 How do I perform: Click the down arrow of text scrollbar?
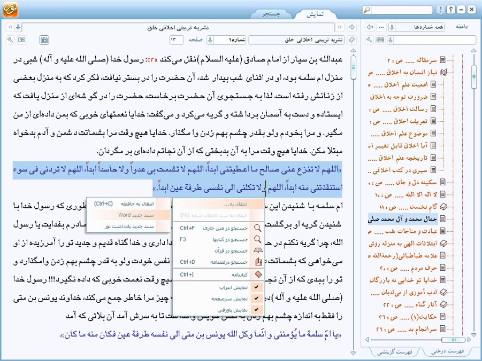[353, 353]
